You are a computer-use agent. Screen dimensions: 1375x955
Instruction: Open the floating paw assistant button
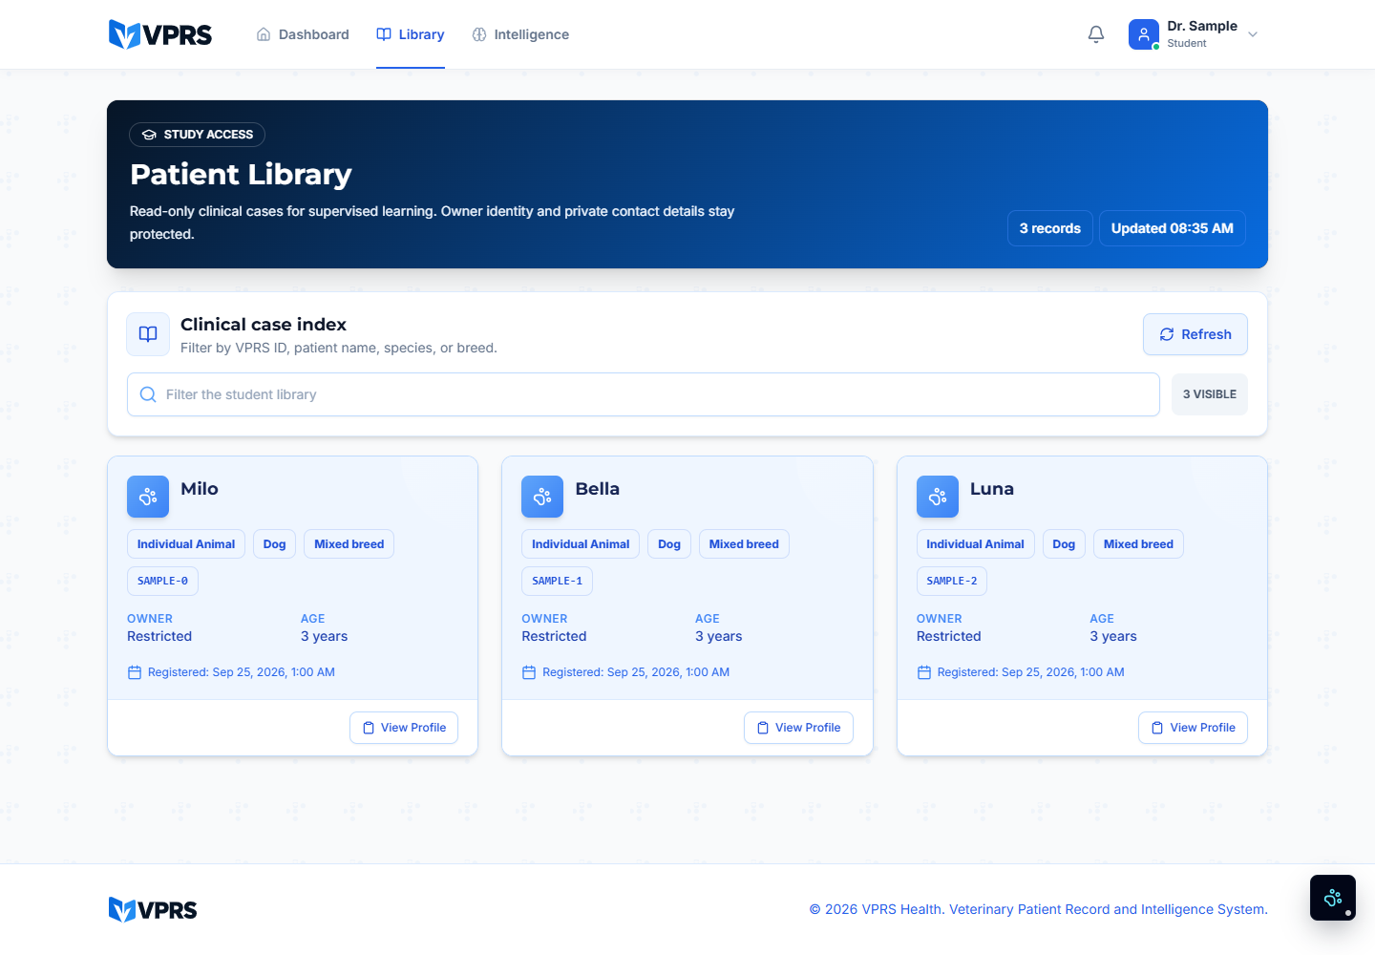(x=1333, y=898)
